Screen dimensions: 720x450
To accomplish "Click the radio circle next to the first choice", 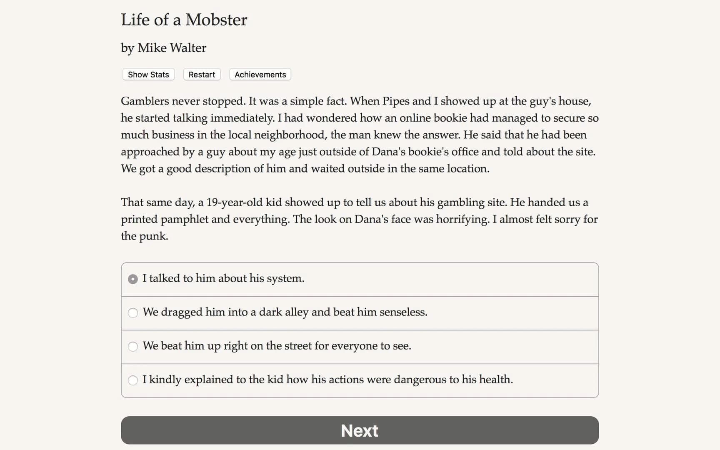I will click(132, 278).
